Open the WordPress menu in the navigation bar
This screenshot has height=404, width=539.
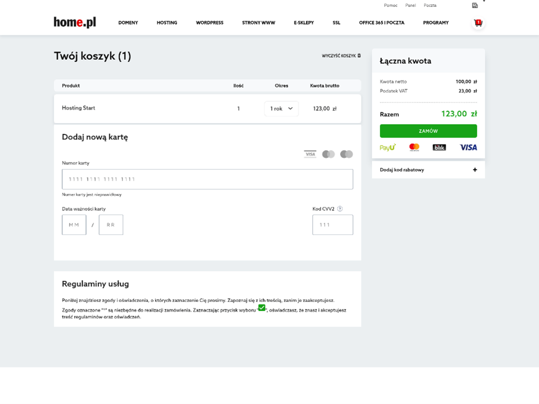[210, 23]
